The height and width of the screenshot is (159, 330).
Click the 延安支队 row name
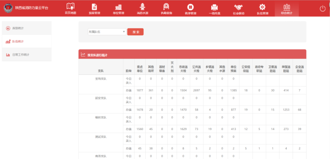coord(101,98)
